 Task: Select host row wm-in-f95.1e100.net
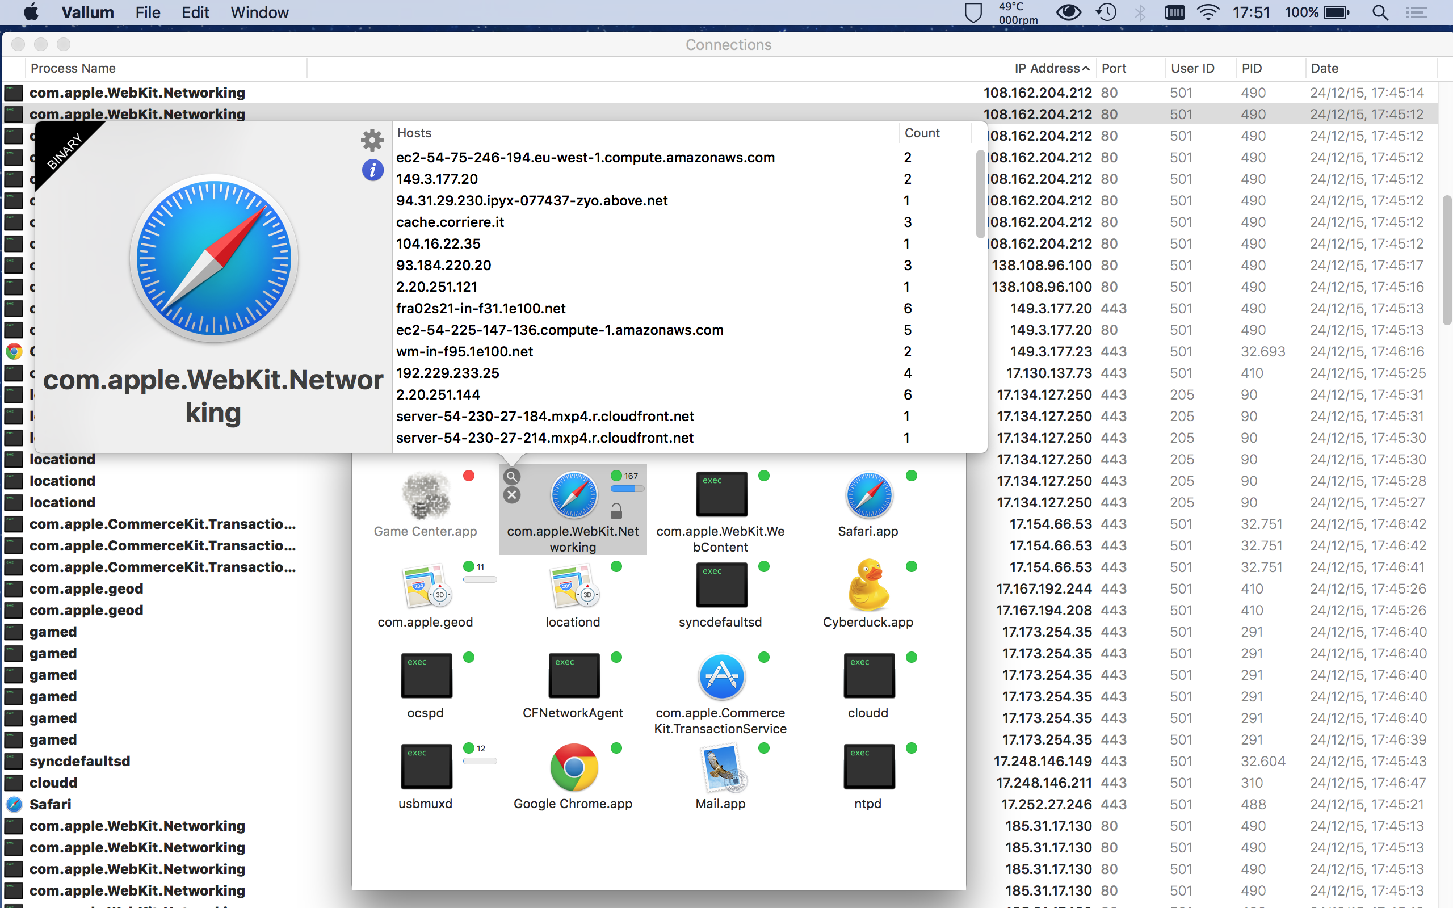coord(684,352)
